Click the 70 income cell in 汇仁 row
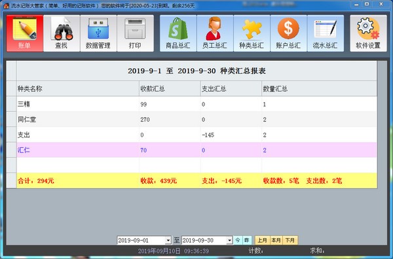This screenshot has height=259, width=393. tap(170, 150)
